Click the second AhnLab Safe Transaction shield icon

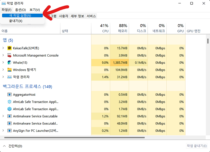point(9,109)
